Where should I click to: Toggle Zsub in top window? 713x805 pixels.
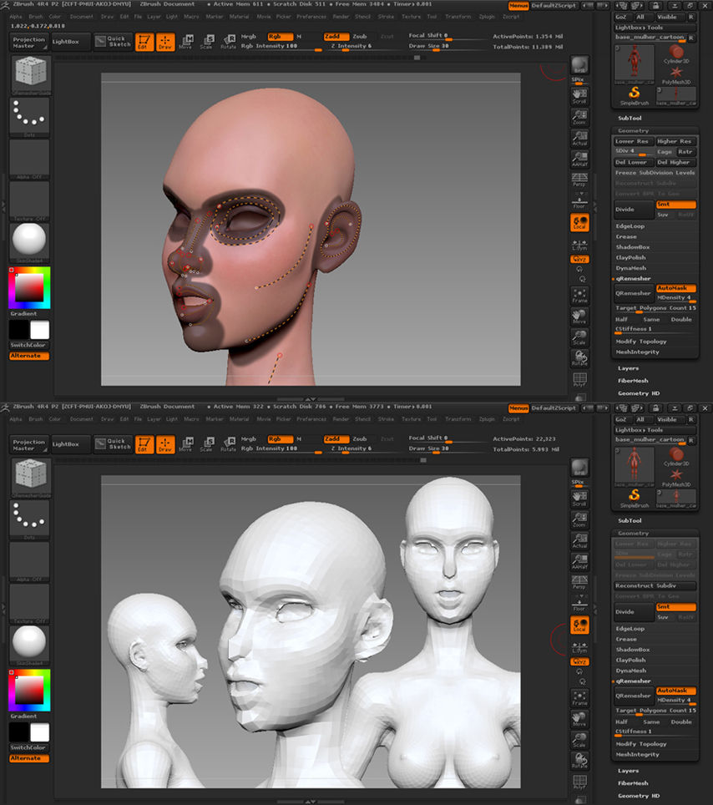pos(360,37)
